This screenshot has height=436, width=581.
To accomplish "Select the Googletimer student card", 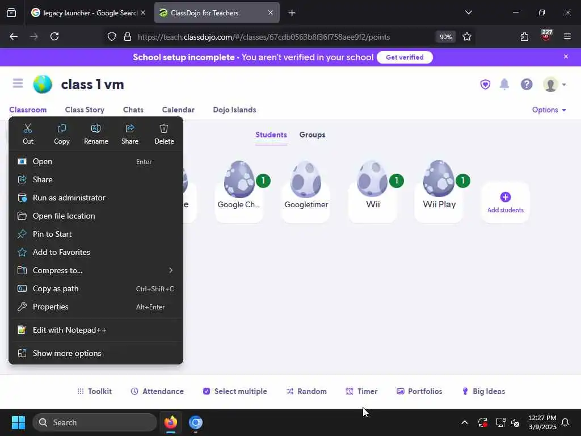I will point(306,191).
